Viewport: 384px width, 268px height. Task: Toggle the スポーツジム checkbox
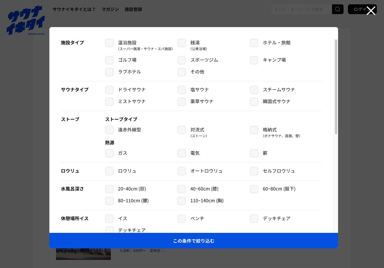pos(182,60)
